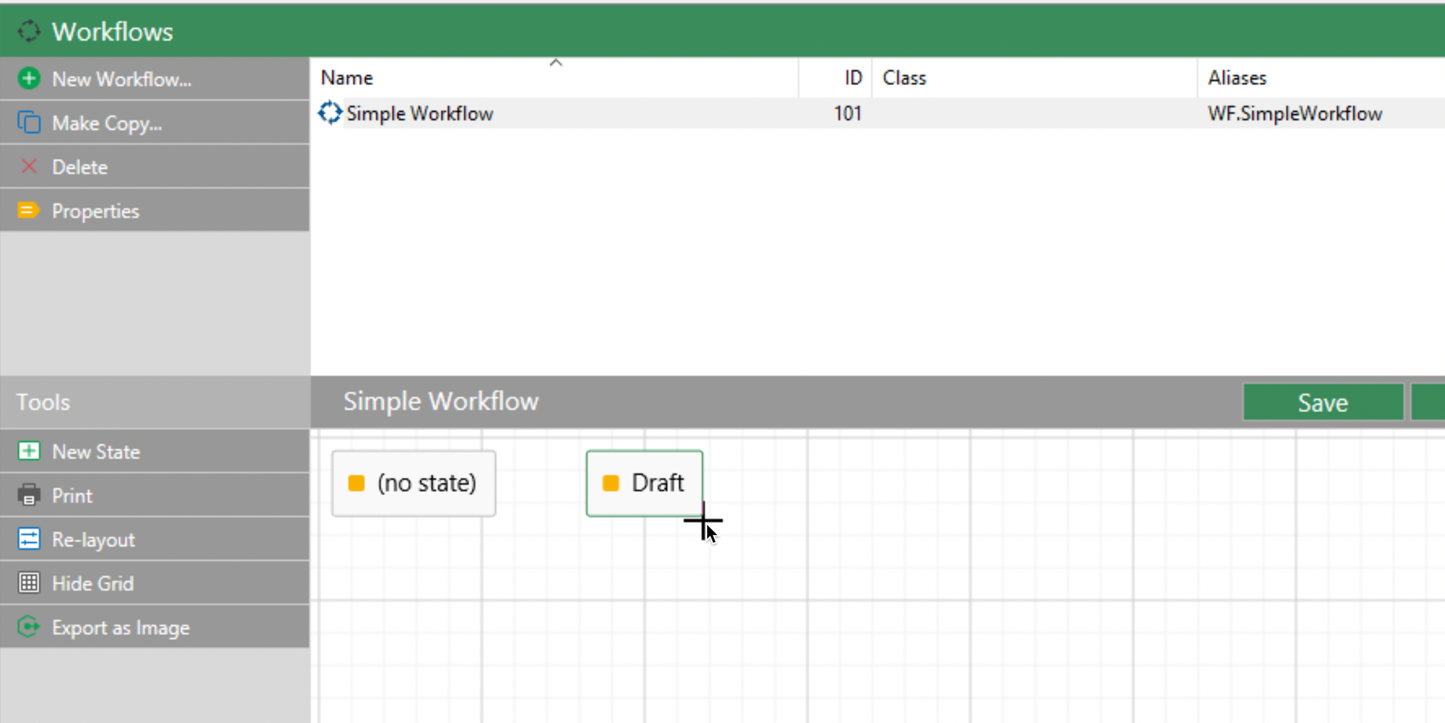The image size is (1445, 723).
Task: Click the Re-layout icon
Action: 29,539
